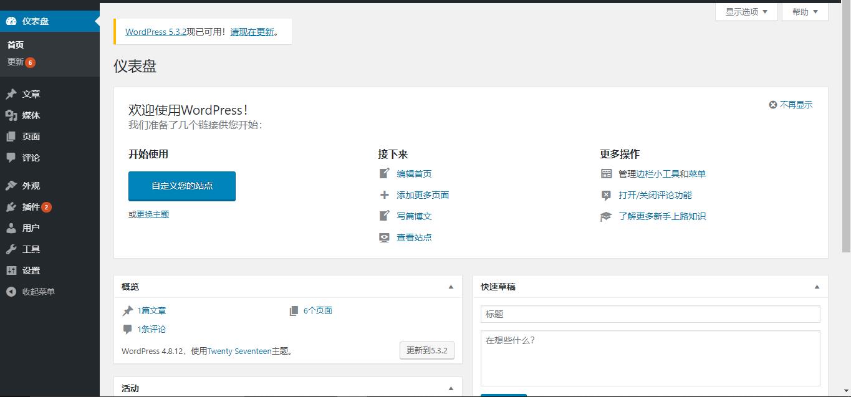Click the 自定义您的站点 button

click(181, 186)
